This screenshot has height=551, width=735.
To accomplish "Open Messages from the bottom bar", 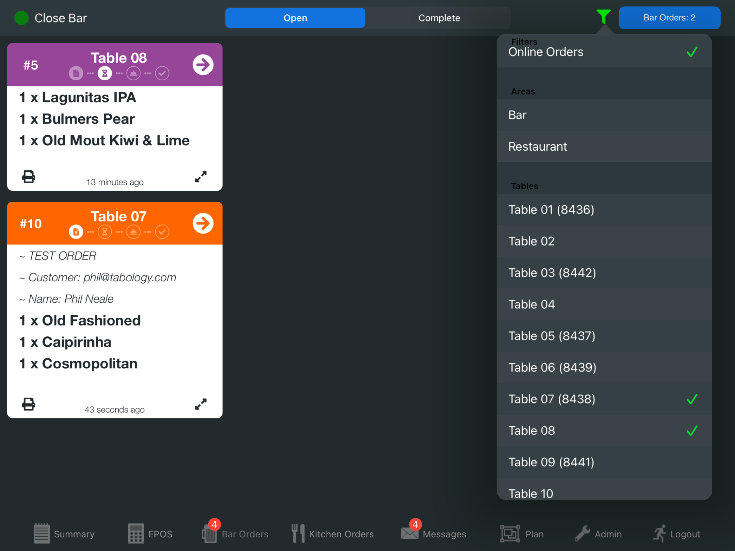I will coord(434,534).
